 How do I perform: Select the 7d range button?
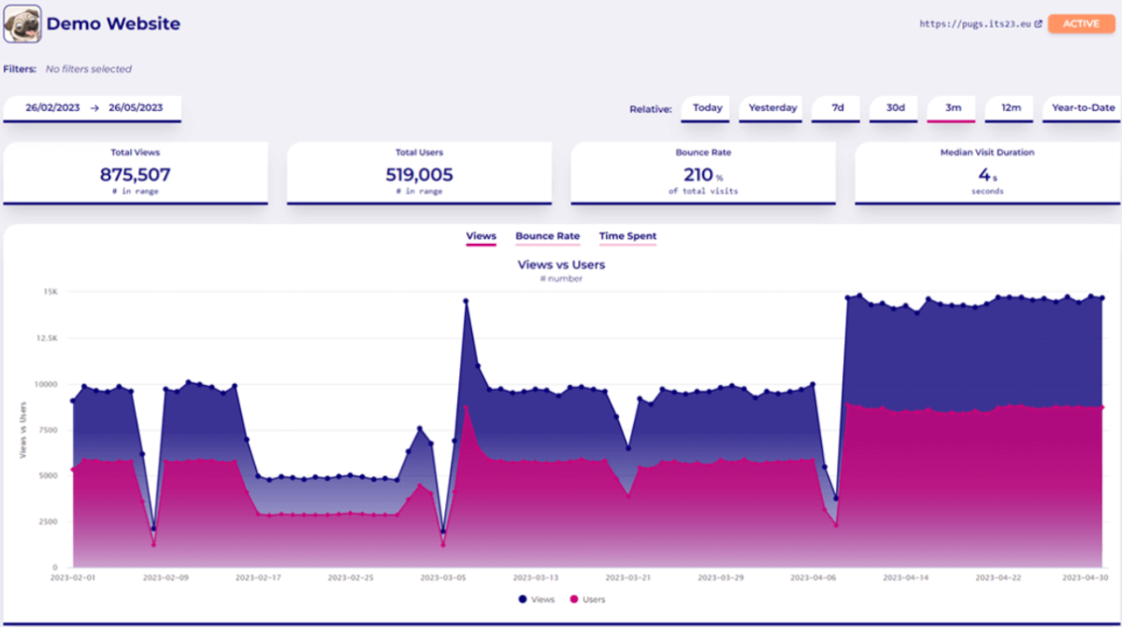coord(838,108)
